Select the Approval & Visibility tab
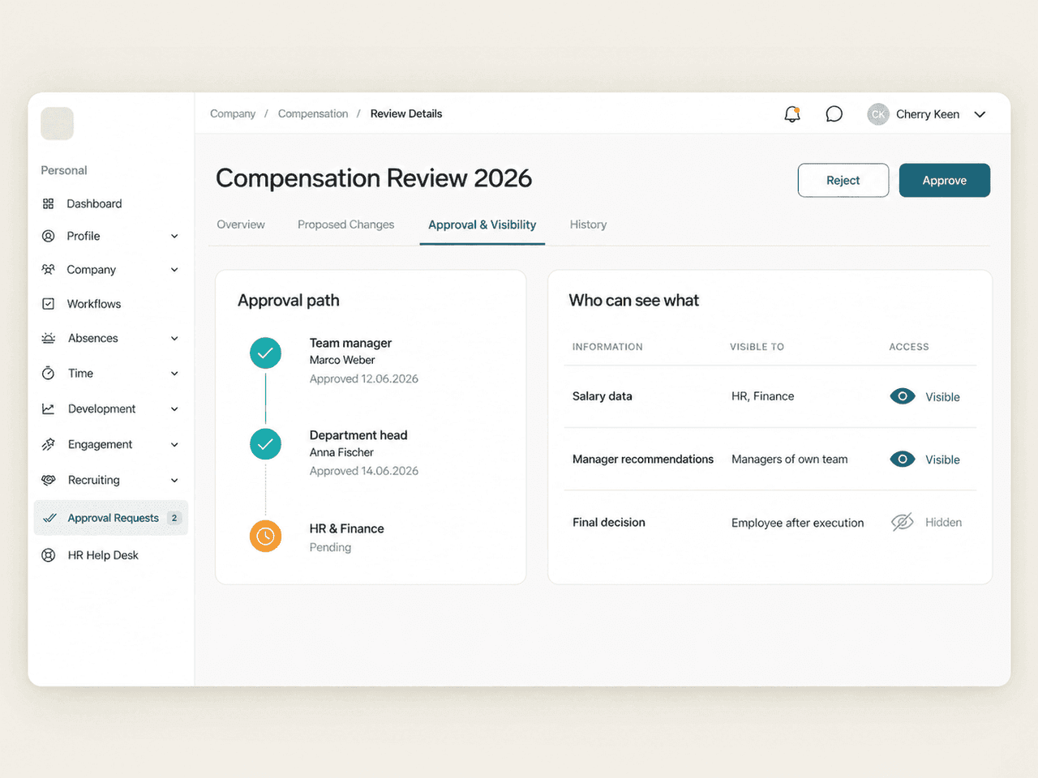Screen dimensions: 1038x778 coord(483,224)
